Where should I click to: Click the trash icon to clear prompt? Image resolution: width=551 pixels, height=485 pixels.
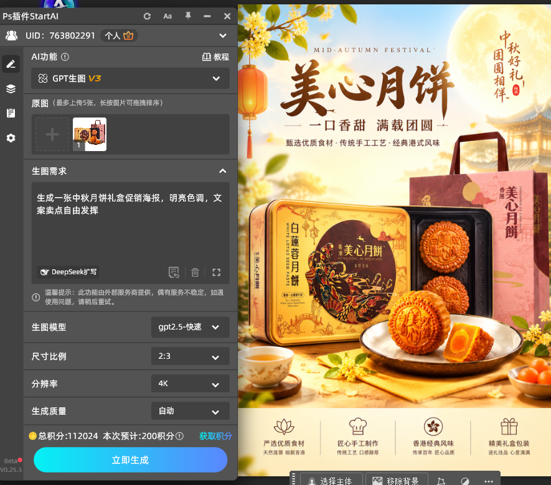(195, 272)
